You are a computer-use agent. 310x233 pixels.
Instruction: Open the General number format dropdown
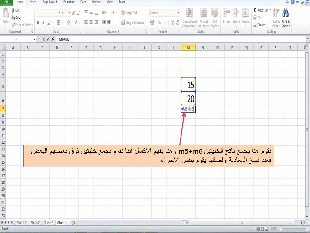(178, 13)
